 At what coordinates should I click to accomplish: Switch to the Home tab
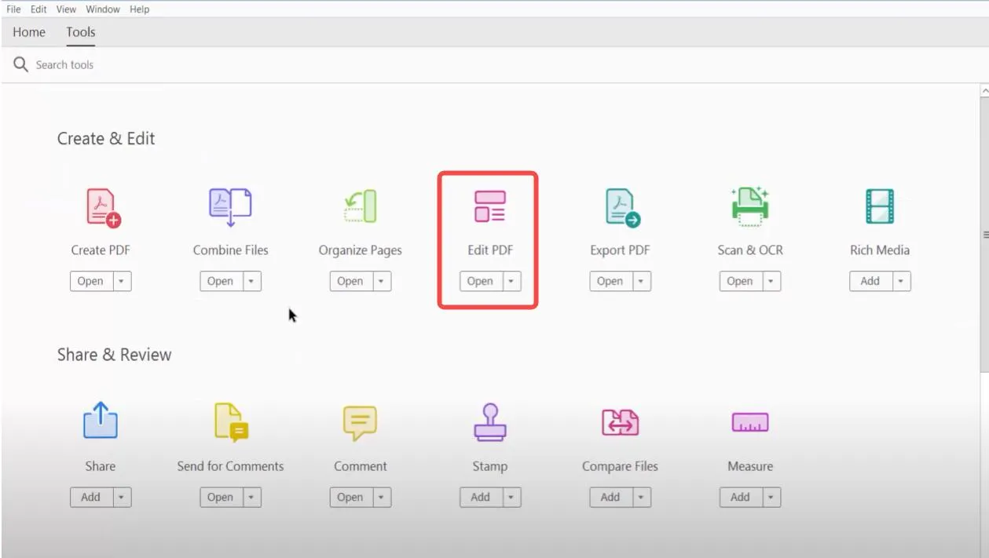tap(28, 32)
